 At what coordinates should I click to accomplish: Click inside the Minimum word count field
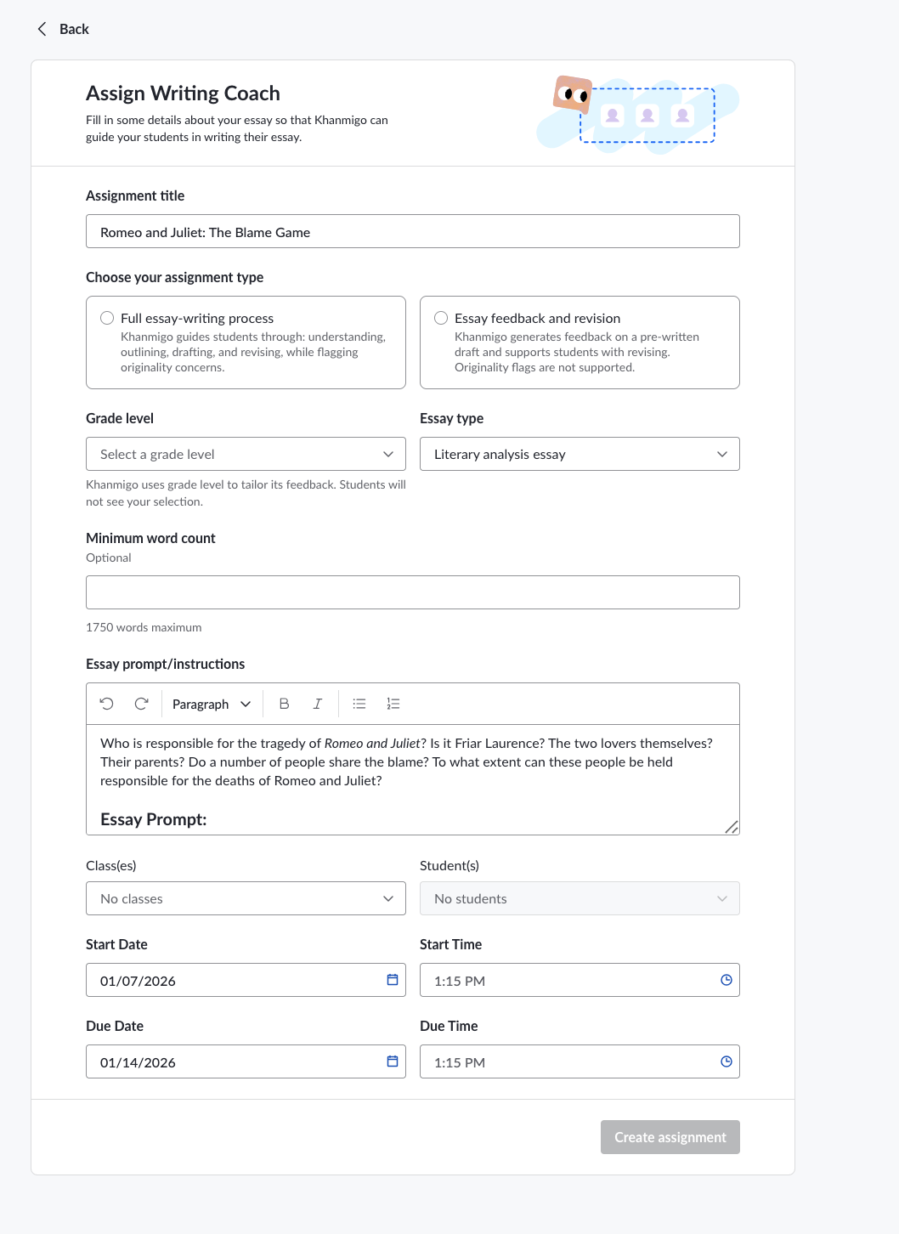click(x=412, y=592)
